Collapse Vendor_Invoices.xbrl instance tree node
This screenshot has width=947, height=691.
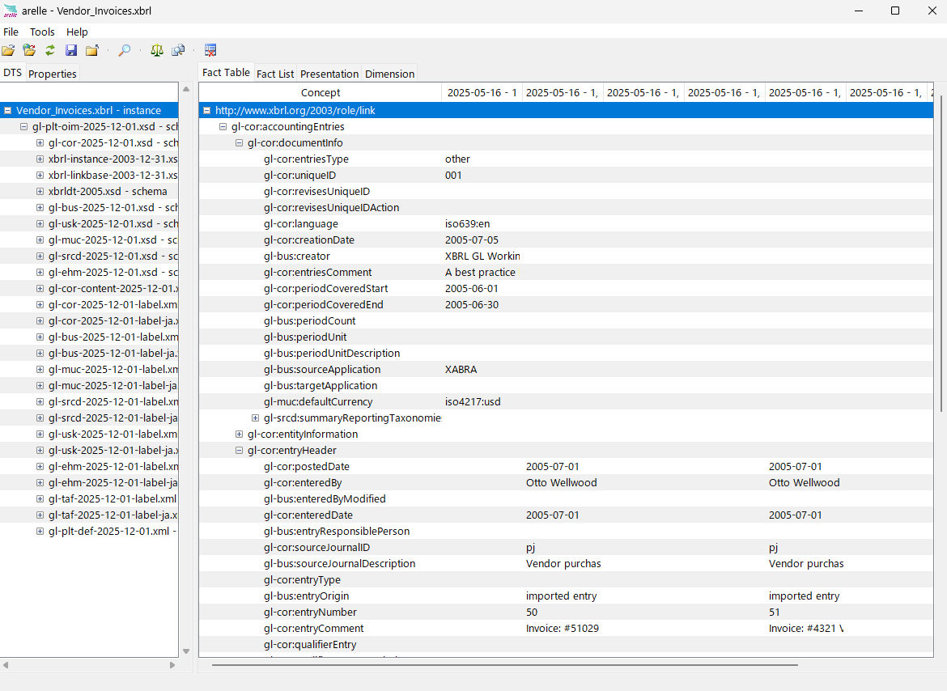[x=8, y=110]
